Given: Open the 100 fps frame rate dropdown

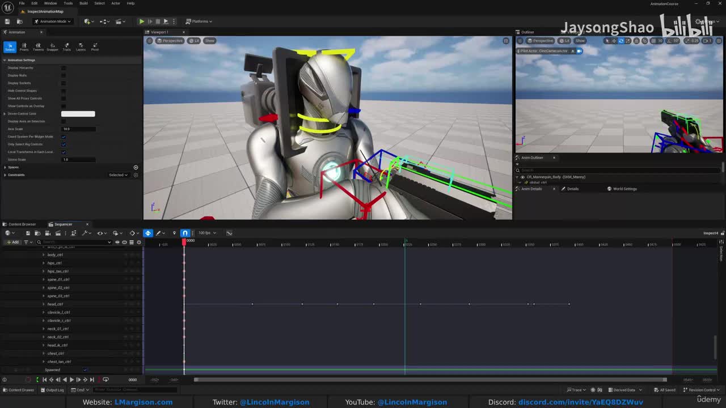Looking at the screenshot, I should click(x=206, y=233).
